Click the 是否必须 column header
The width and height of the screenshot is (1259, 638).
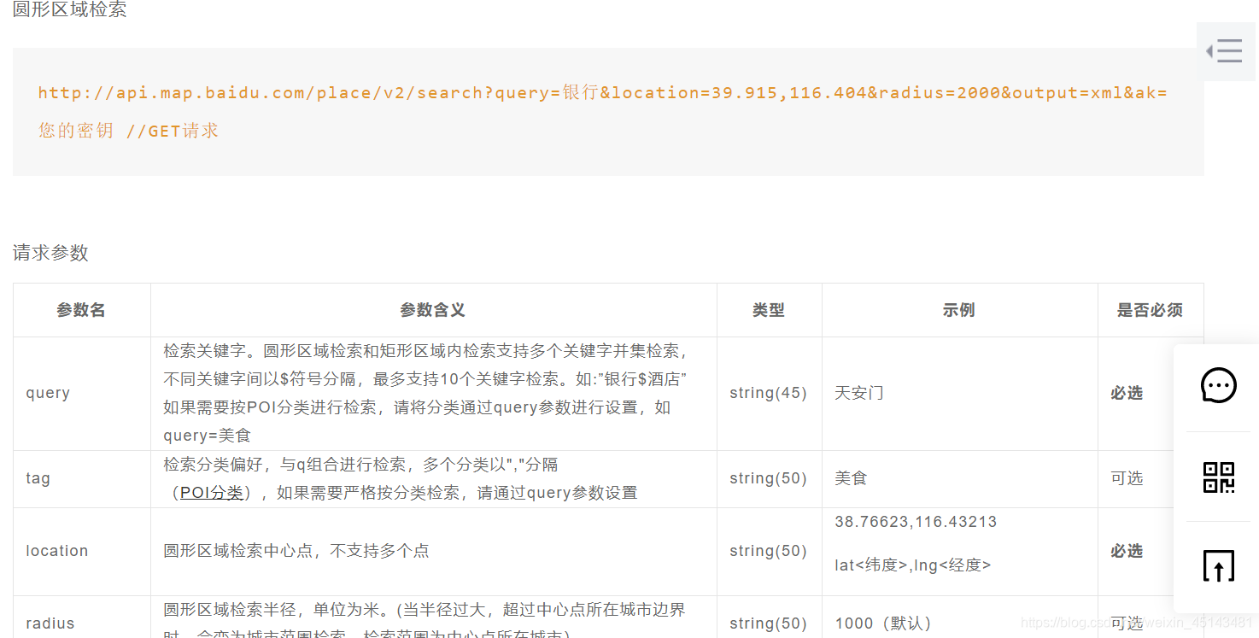click(1151, 310)
